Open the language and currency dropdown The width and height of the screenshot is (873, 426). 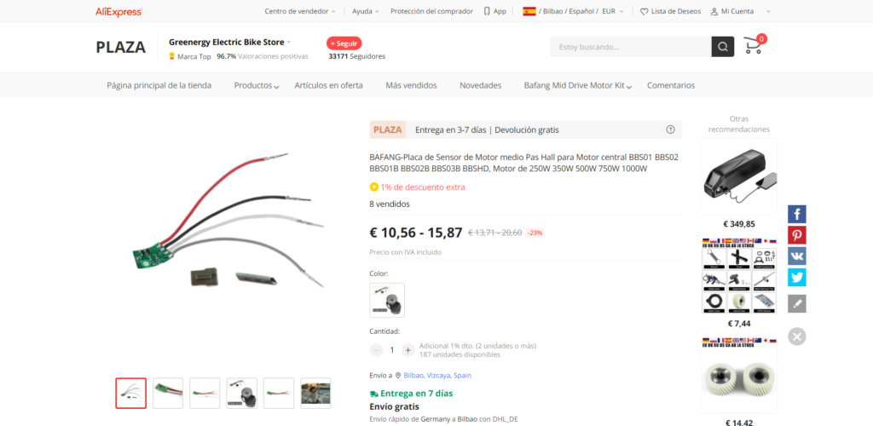pyautogui.click(x=574, y=11)
